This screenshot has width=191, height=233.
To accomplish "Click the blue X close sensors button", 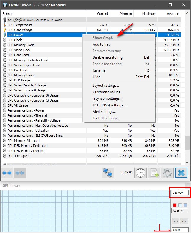I will tap(181, 173).
